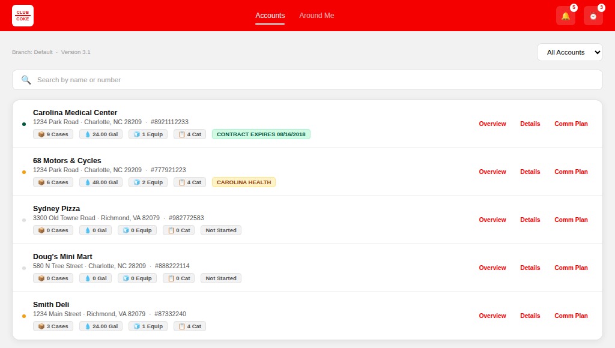Open Details for Smith Deli

tap(530, 316)
